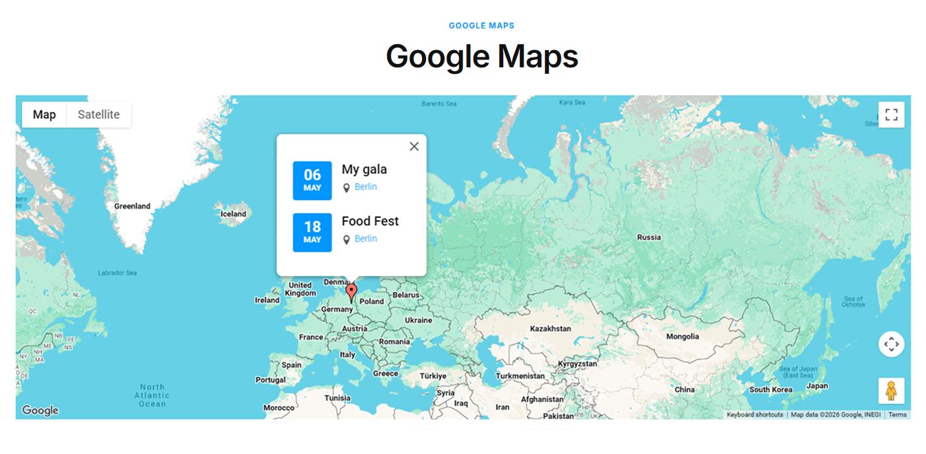Click the Mongolia map label

[x=682, y=337]
